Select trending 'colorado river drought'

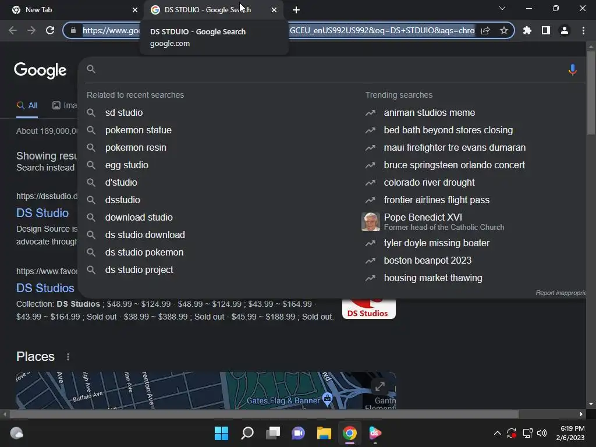pyautogui.click(x=429, y=182)
